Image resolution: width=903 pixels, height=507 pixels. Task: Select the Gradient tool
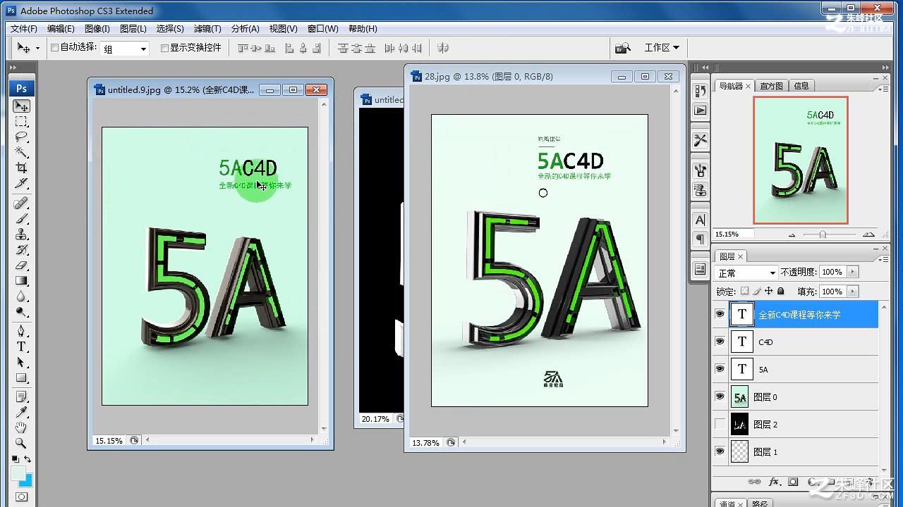pos(22,281)
